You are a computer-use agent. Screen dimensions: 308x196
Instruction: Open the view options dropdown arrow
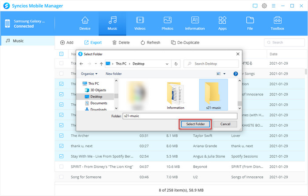tap(224, 74)
